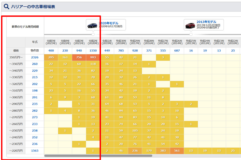241x160 pixels.
Task: Open the 687 total under 平成26年
Action: point(177,50)
